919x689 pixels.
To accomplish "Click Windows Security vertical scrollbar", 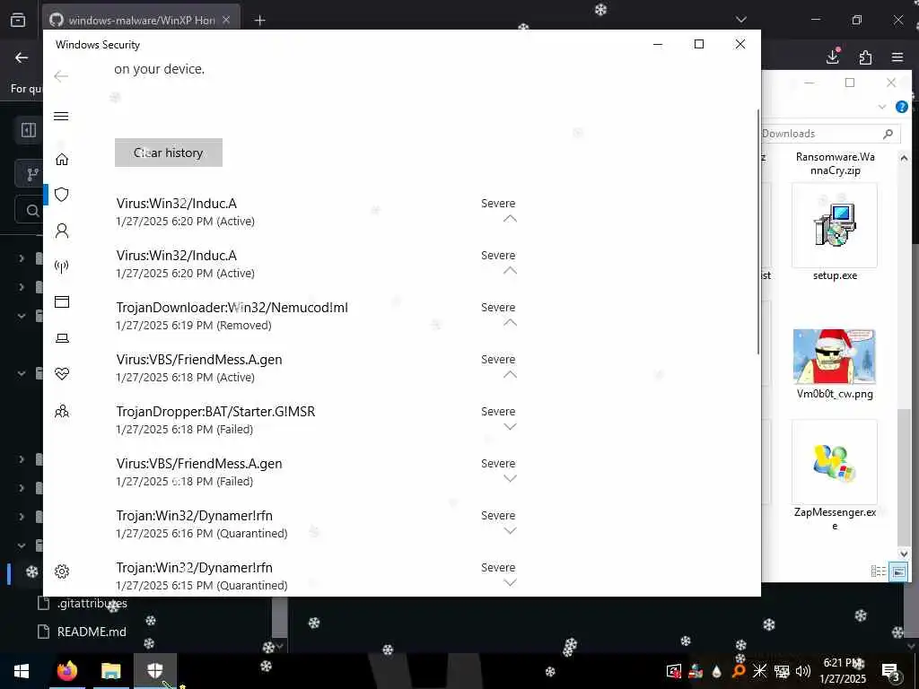I will tap(758, 231).
